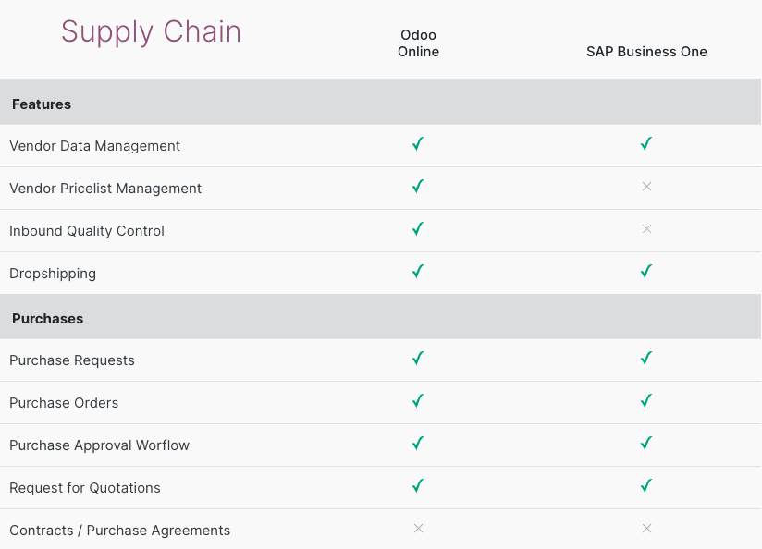762x549 pixels.
Task: Click SAP checkmark for Dropshipping row
Action: (646, 272)
